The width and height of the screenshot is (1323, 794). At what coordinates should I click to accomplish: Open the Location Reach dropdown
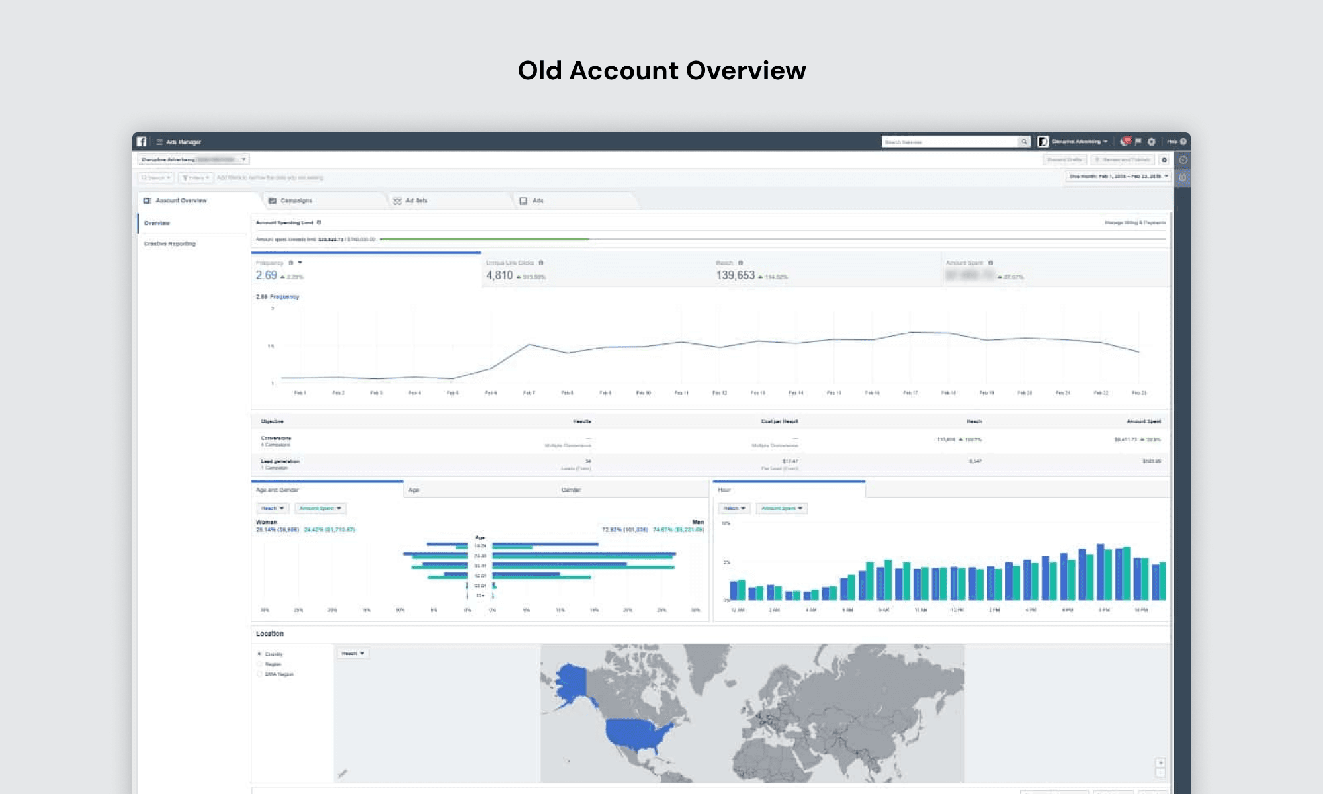click(353, 653)
